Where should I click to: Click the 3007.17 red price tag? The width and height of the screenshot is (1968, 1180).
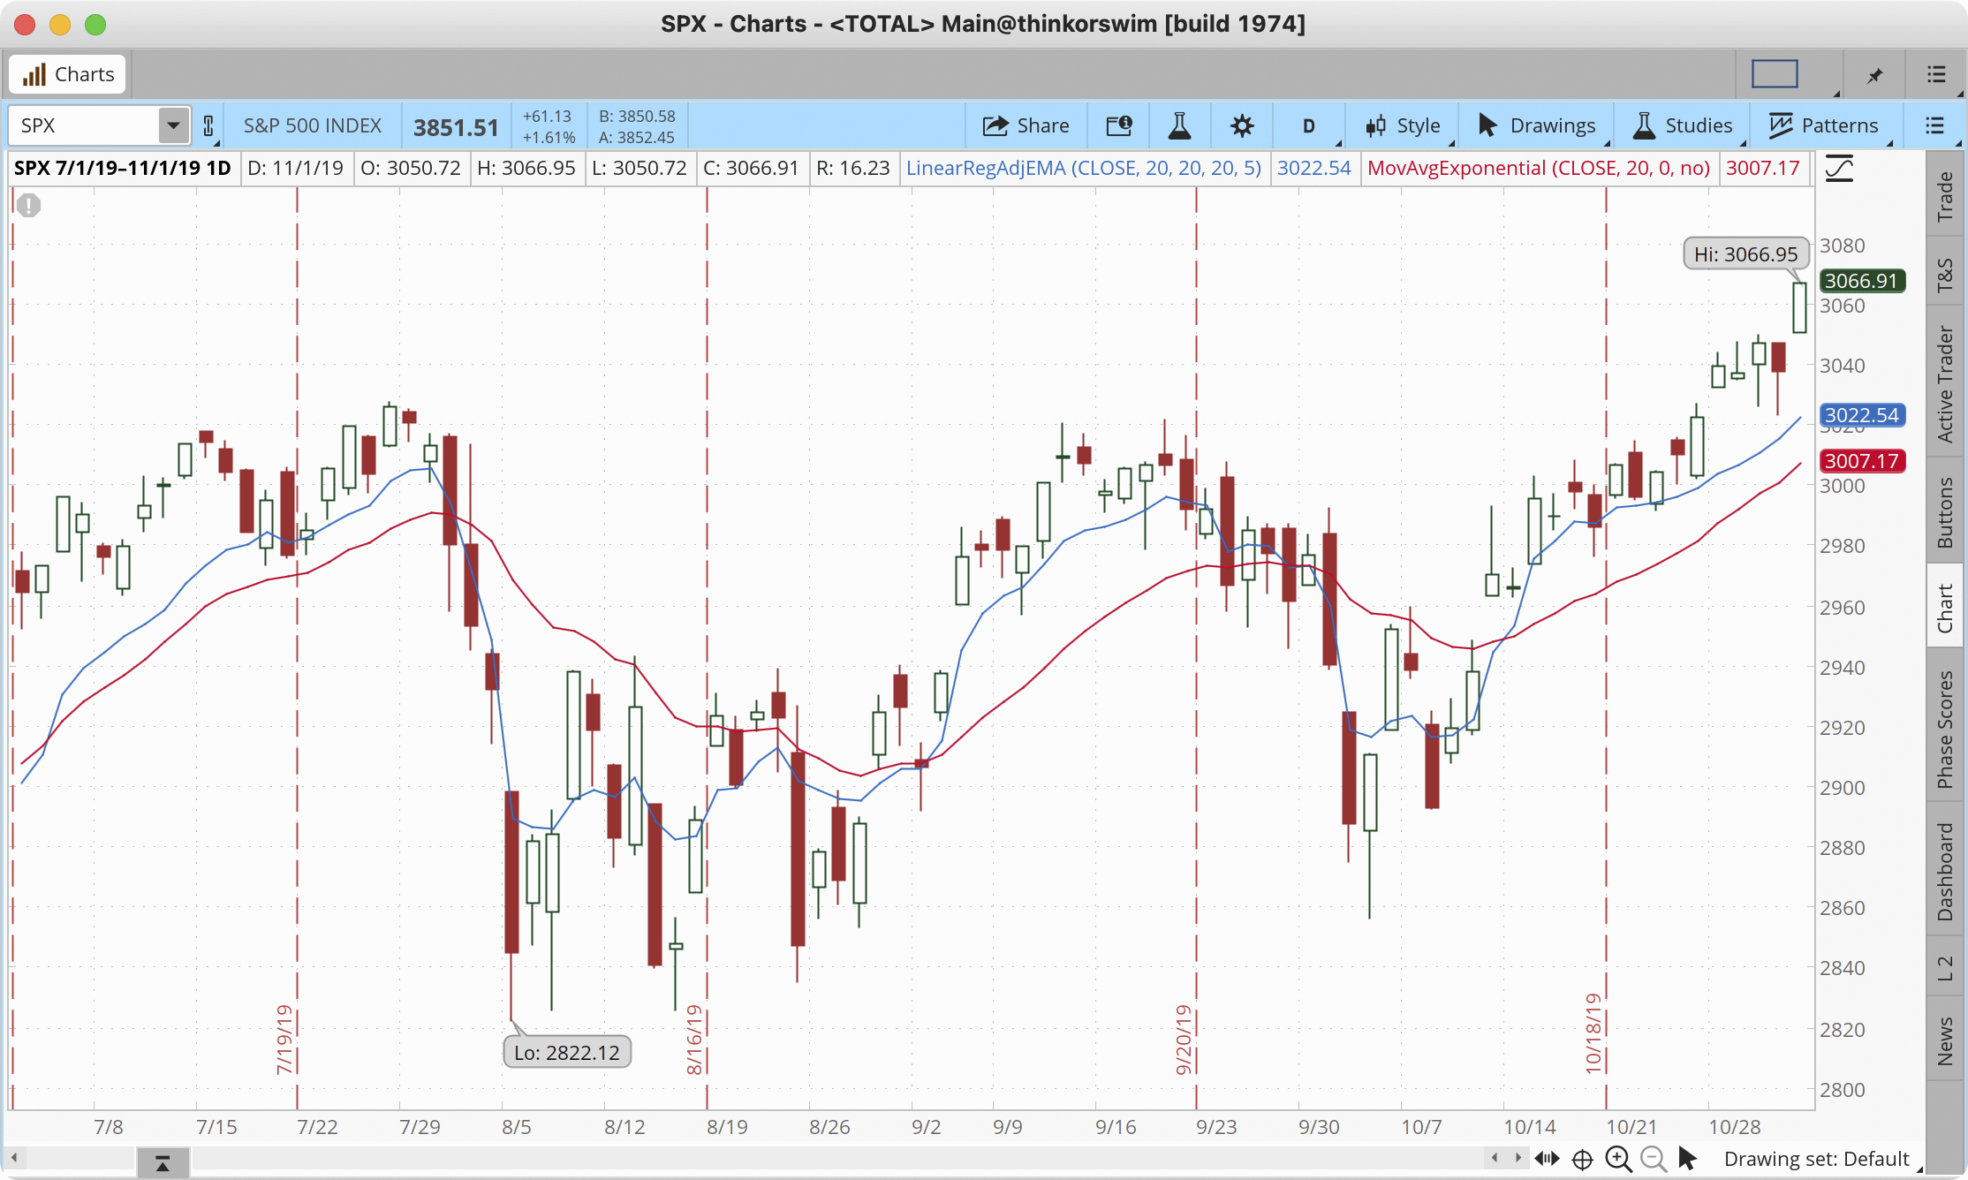click(x=1862, y=461)
